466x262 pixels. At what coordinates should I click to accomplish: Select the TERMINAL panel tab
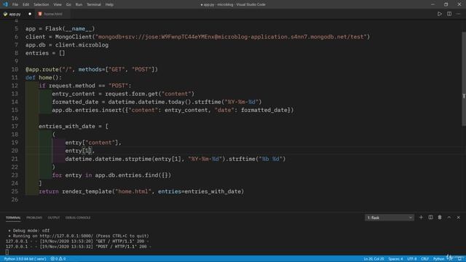click(x=13, y=218)
